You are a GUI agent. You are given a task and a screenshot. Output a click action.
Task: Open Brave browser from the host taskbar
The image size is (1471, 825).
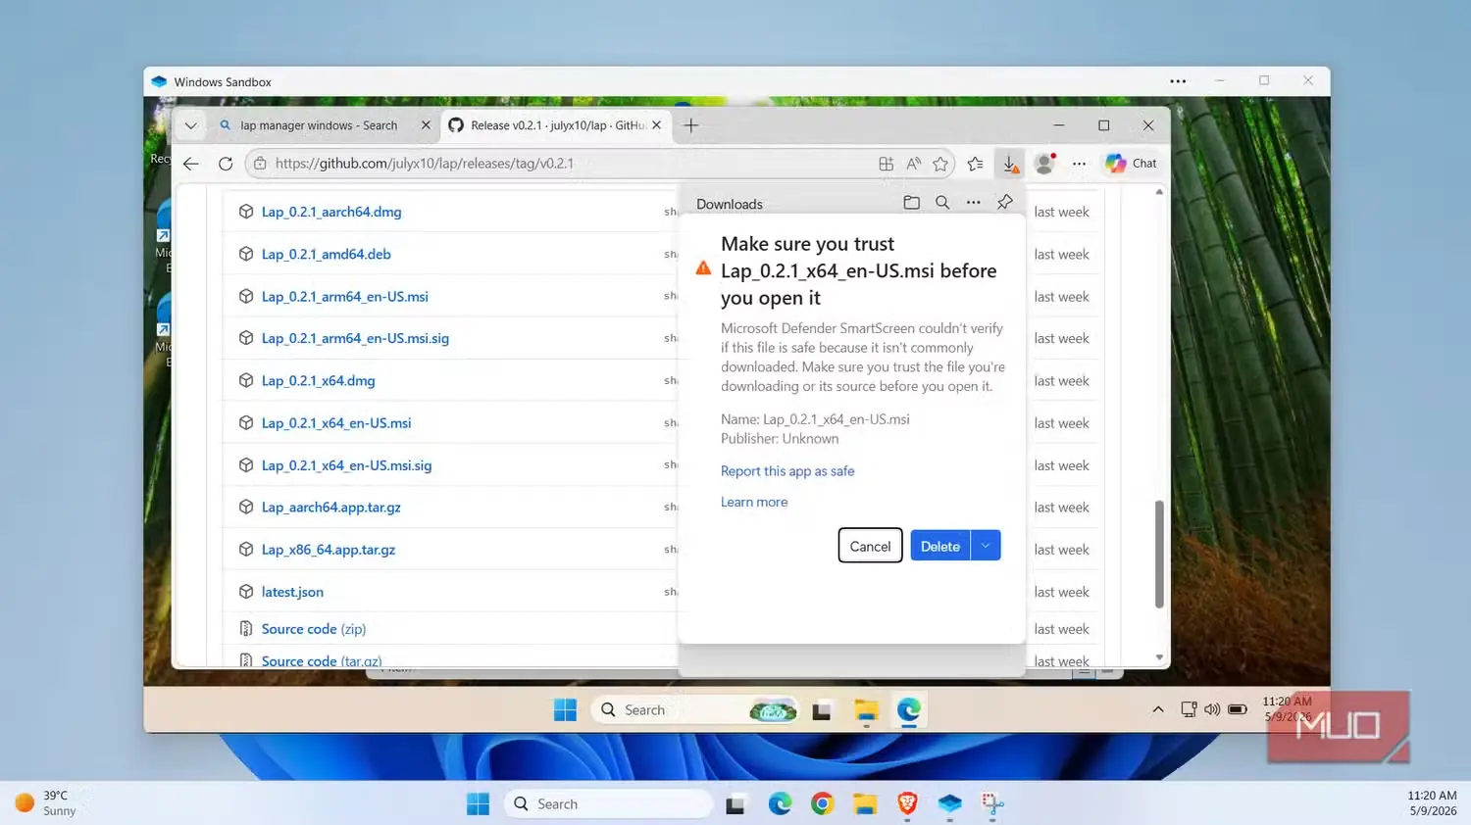(x=907, y=804)
